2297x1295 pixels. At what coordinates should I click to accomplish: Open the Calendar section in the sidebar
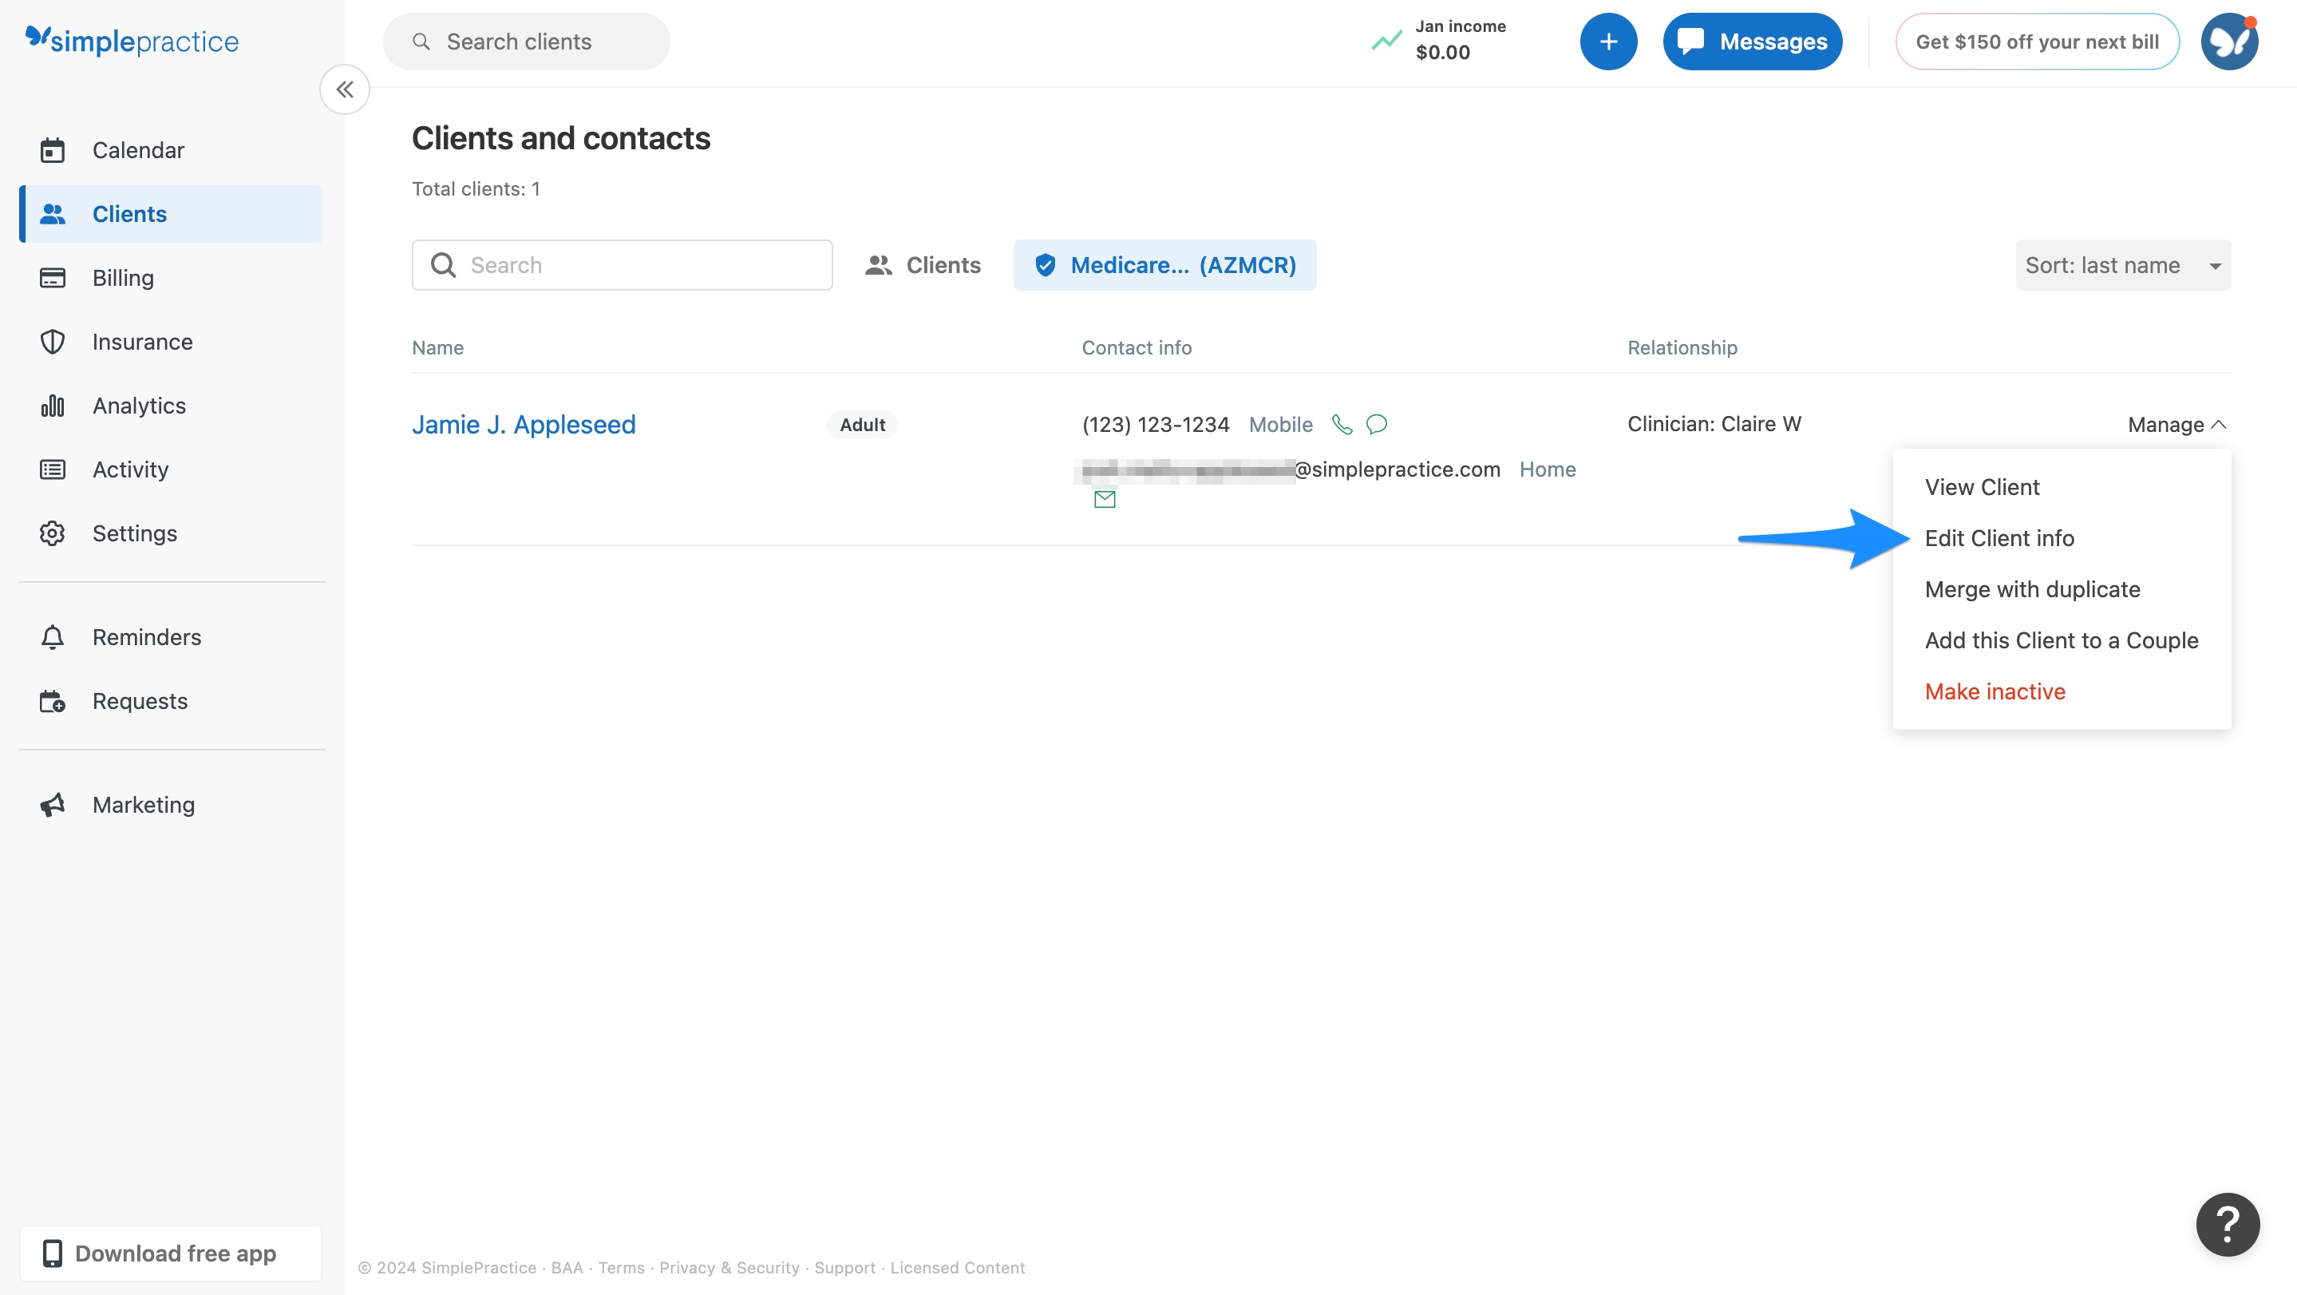click(x=138, y=150)
